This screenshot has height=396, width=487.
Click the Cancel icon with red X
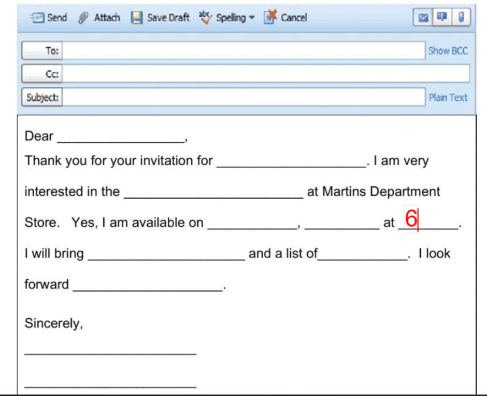[x=270, y=17]
